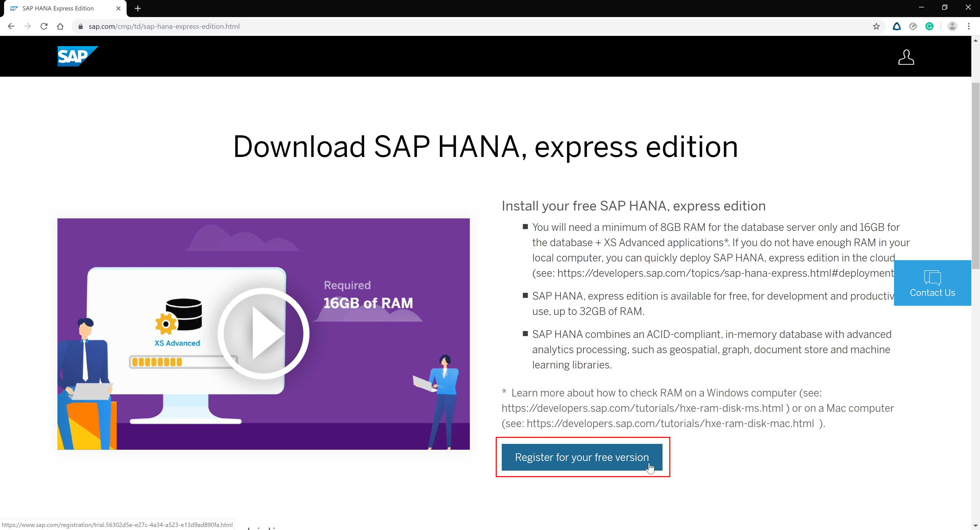
Task: Click the 'Download SAP HANA, express edition' heading
Action: (485, 147)
